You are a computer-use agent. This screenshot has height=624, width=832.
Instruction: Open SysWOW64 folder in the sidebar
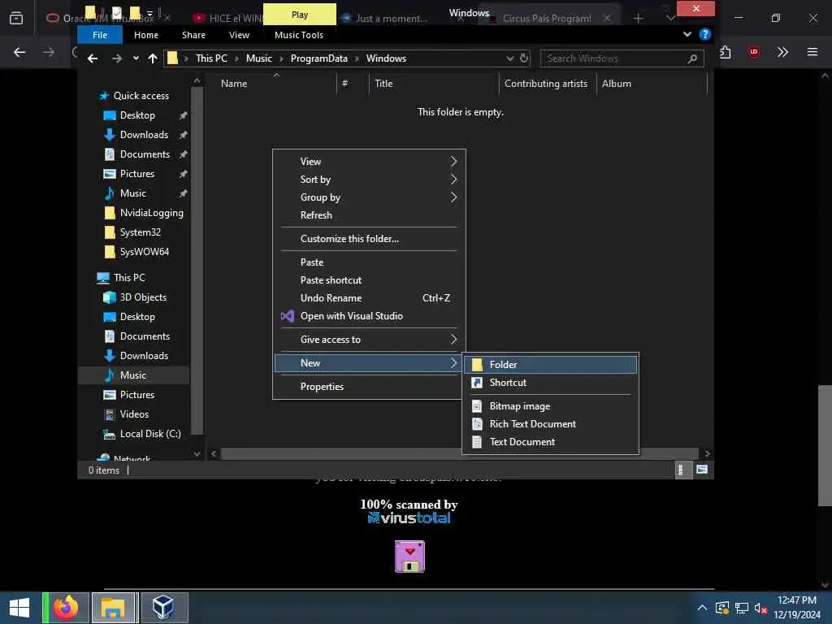[145, 252]
